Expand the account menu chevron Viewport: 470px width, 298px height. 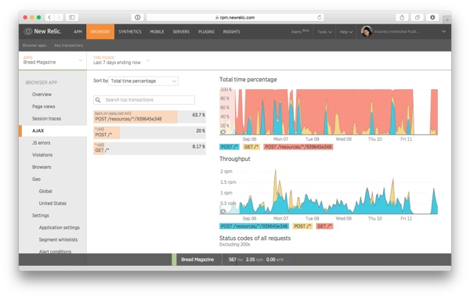[443, 31]
